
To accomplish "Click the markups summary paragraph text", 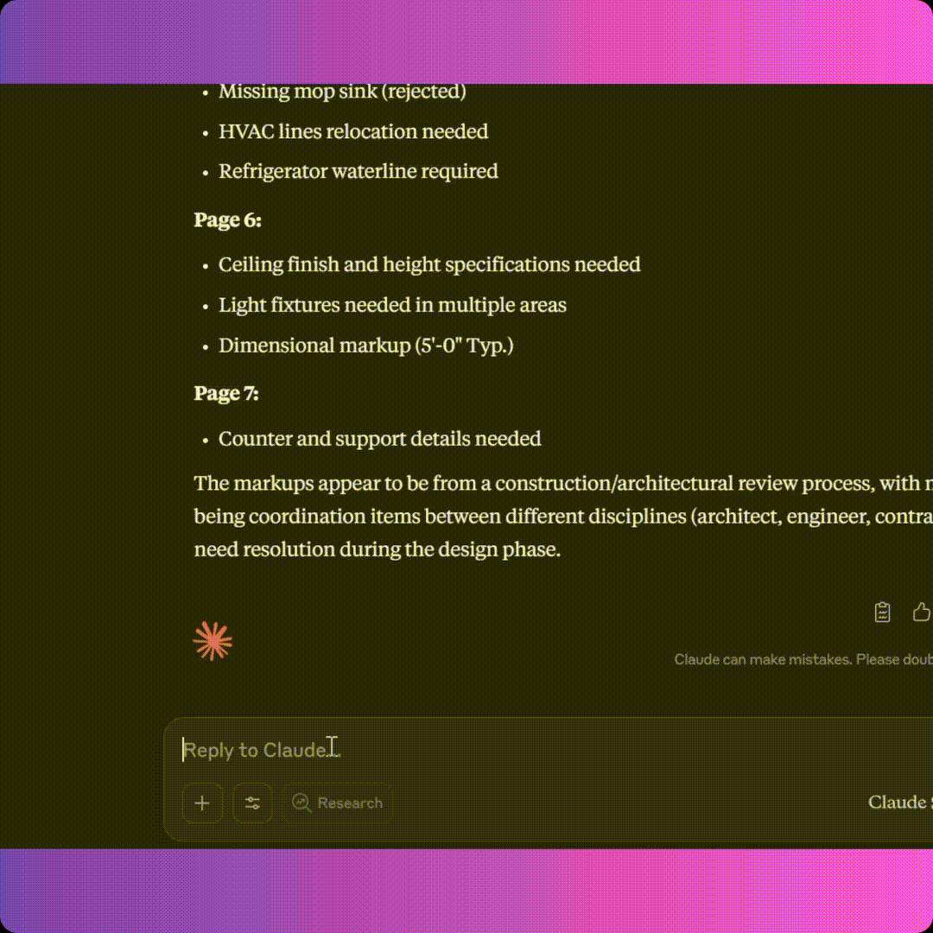I will click(x=563, y=516).
